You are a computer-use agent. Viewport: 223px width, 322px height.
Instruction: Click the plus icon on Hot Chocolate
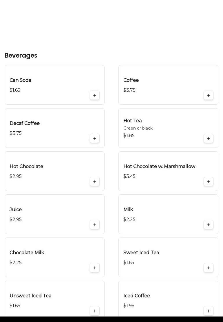click(94, 181)
